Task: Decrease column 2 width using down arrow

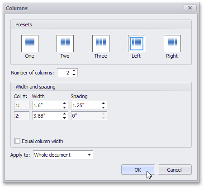Action: pos(65,118)
